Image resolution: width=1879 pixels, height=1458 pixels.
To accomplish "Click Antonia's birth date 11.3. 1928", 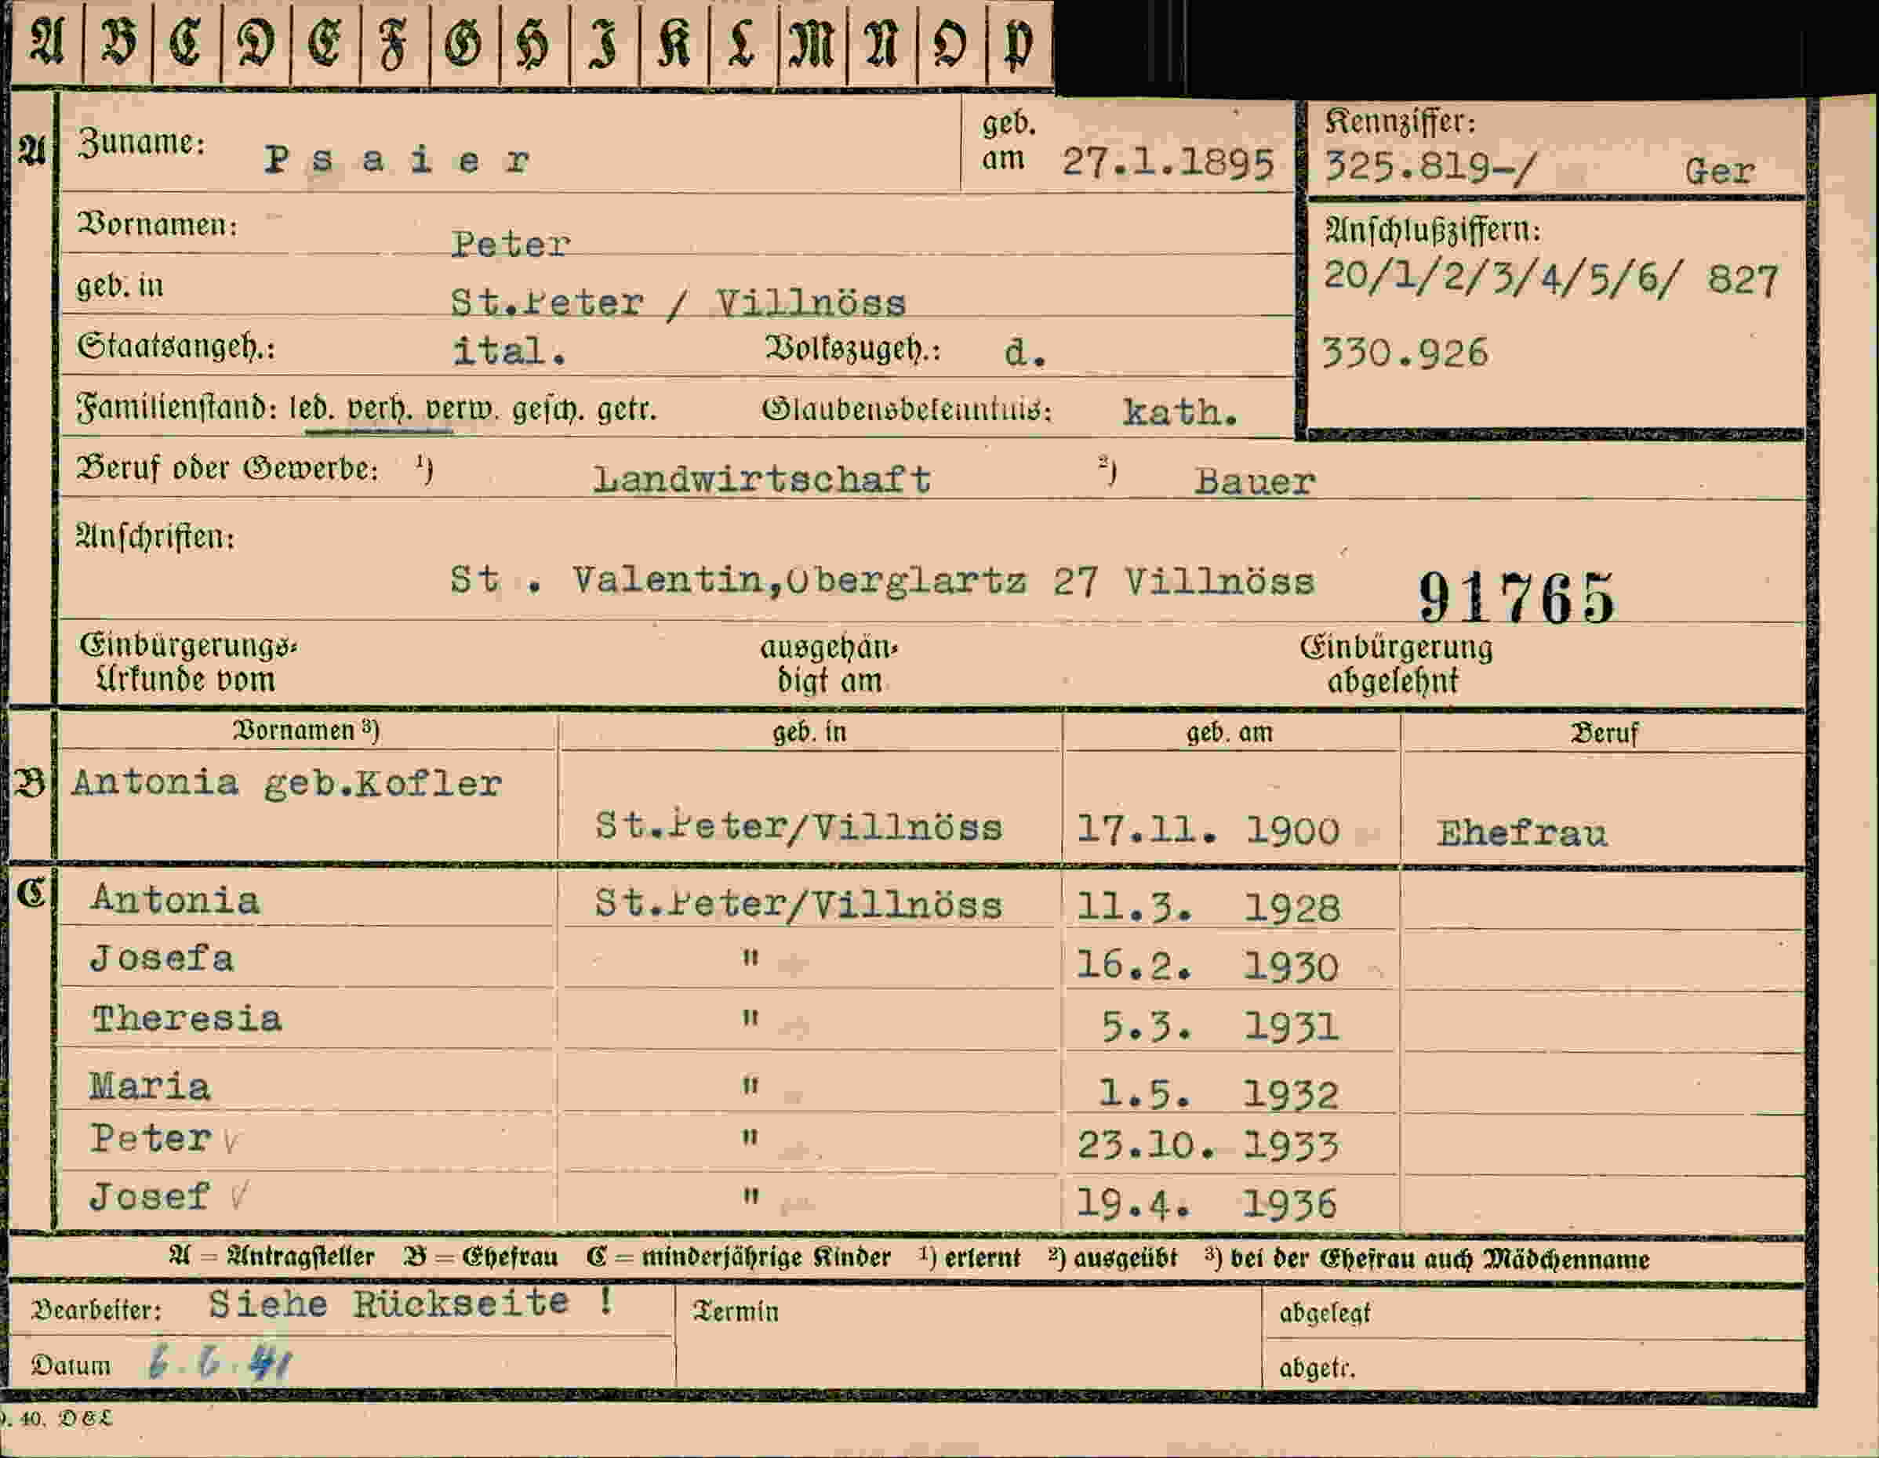I will [x=1208, y=908].
